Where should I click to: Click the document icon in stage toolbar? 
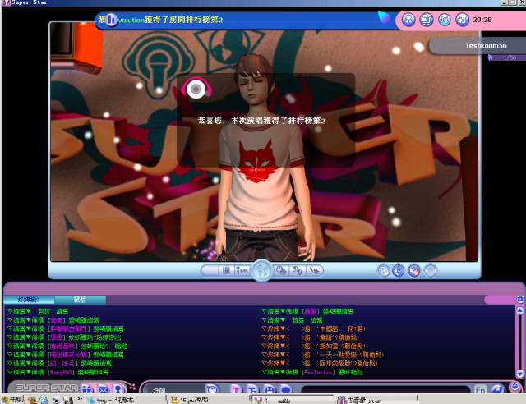pos(227,270)
